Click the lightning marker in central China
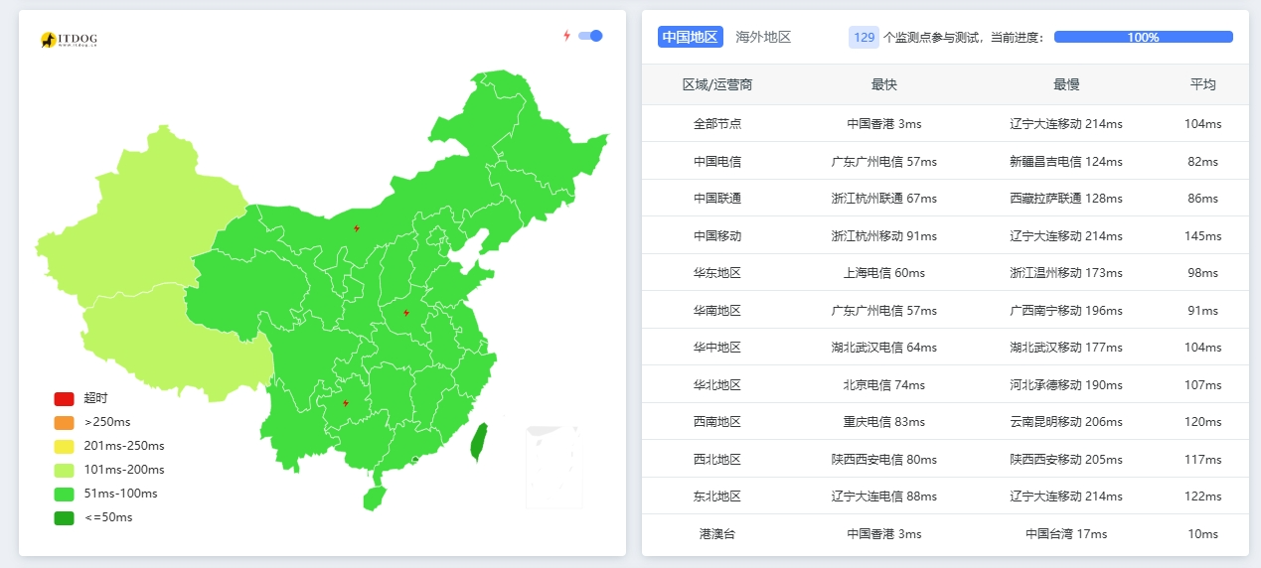This screenshot has width=1261, height=568. coord(406,313)
